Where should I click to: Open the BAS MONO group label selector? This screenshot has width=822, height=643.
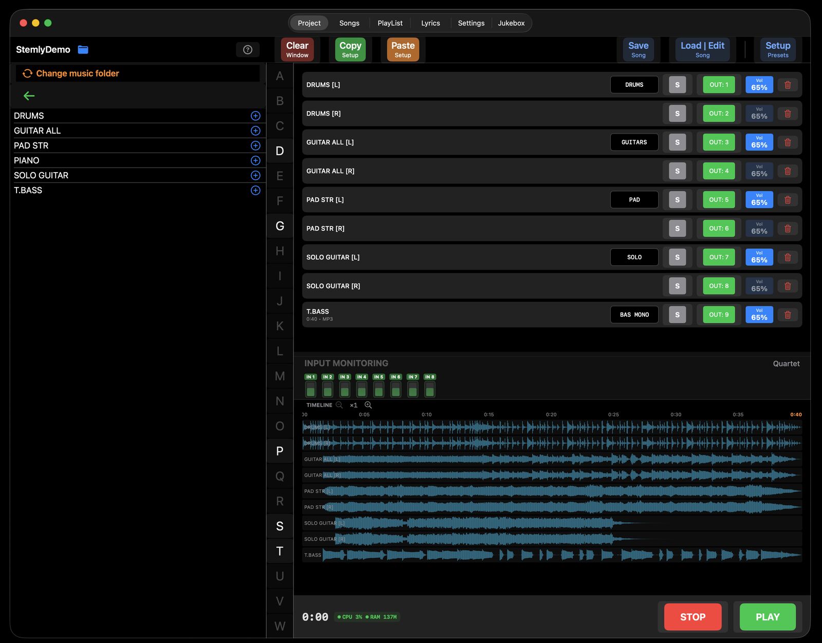coord(634,315)
